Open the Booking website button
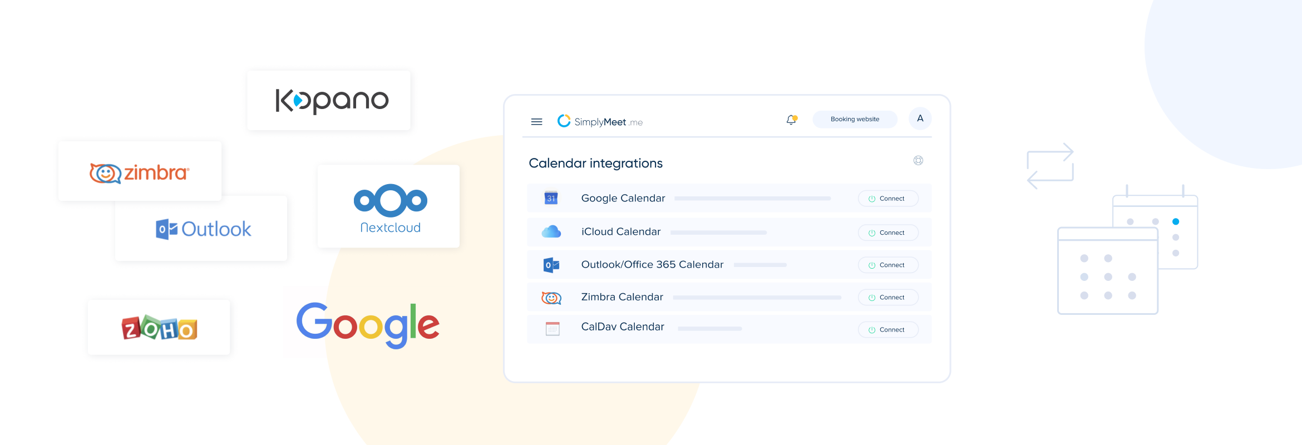This screenshot has height=445, width=1302. click(855, 119)
